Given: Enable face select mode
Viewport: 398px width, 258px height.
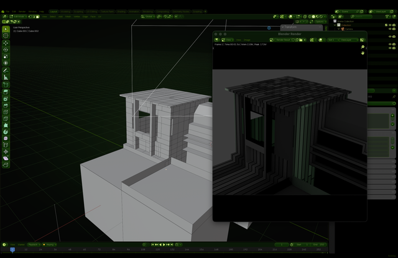Looking at the screenshot, I should point(37,17).
